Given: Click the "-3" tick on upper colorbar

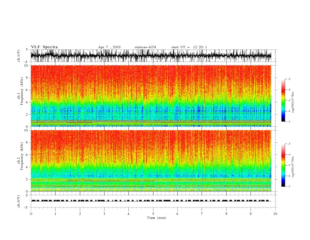Looking at the screenshot, I should 288,79.
